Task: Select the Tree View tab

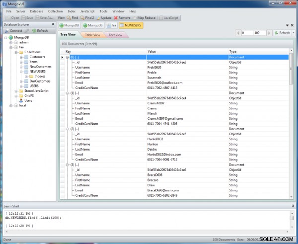Action: tap(68, 34)
